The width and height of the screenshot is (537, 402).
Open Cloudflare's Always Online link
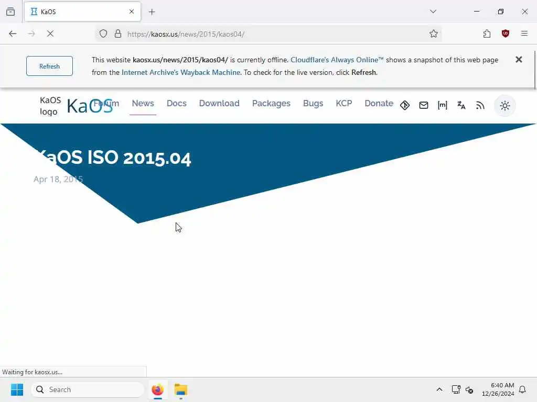pos(337,60)
